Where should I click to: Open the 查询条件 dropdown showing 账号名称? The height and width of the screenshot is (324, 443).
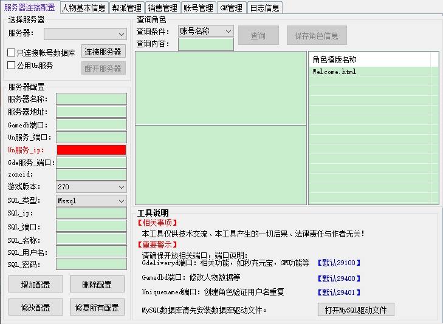click(205, 31)
